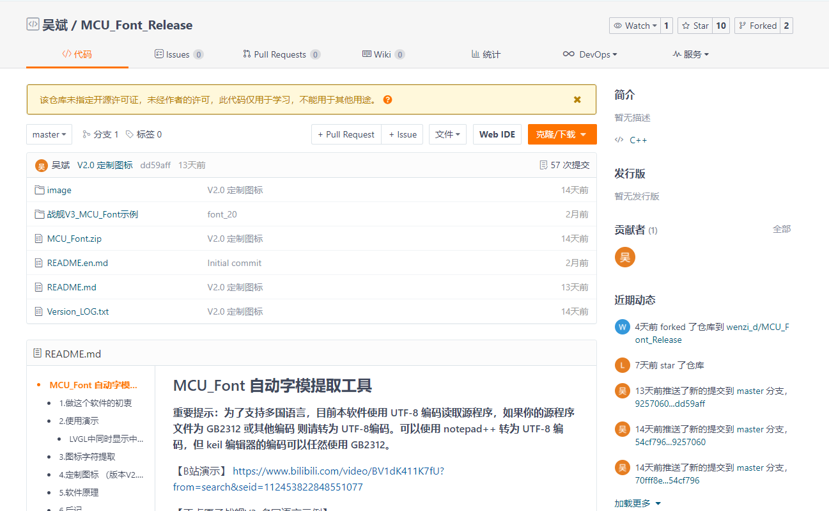Open the star count 10
The image size is (829, 511).
721,26
